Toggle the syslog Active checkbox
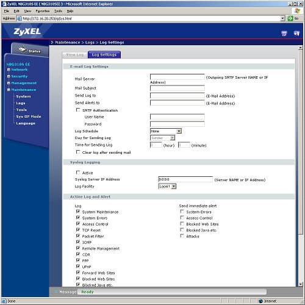This screenshot has width=305, height=305. 78,173
